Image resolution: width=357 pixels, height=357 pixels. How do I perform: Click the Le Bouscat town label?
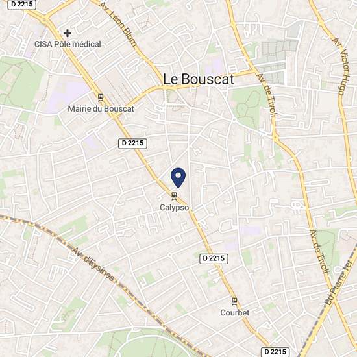point(199,79)
